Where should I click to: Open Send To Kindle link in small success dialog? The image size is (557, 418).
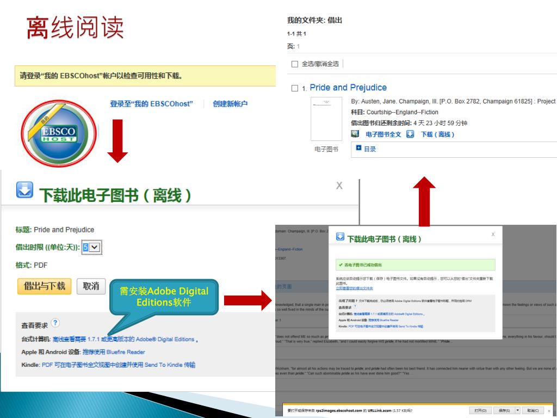pos(386,326)
